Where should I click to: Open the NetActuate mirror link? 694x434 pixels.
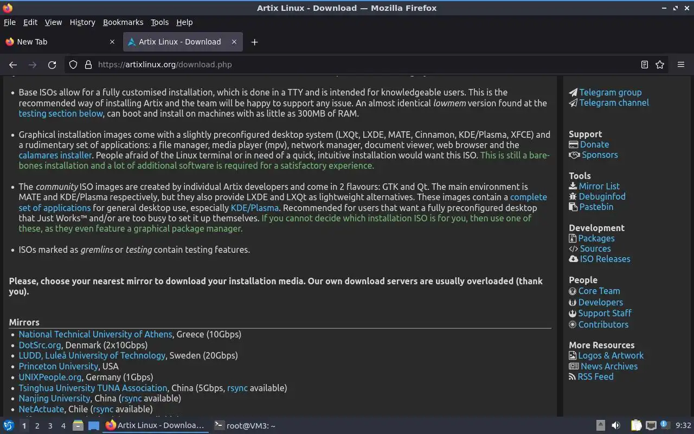click(41, 409)
